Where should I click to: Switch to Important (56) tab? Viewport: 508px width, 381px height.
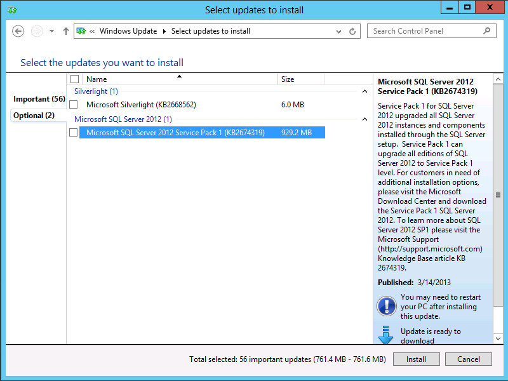tap(39, 99)
